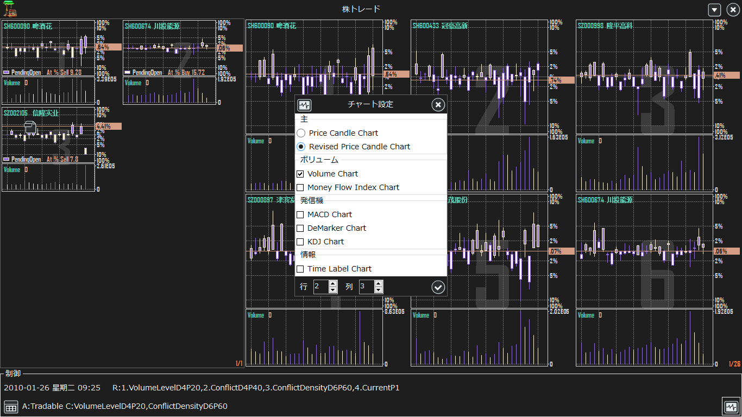Select the SZ000897 chart title in the second row
The image size is (742, 417).
[x=271, y=200]
